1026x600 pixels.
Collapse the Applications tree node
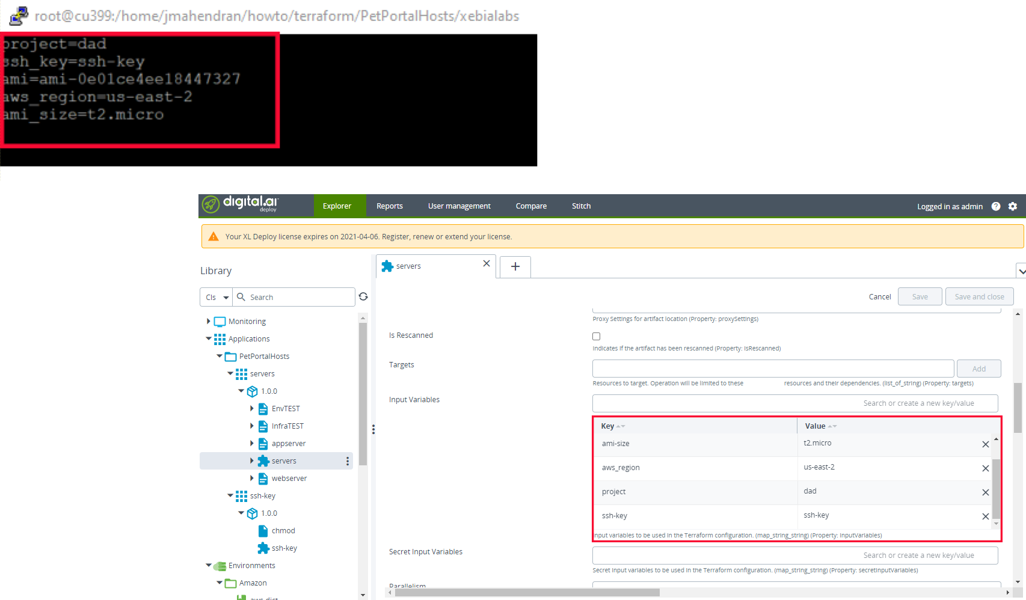(x=209, y=338)
